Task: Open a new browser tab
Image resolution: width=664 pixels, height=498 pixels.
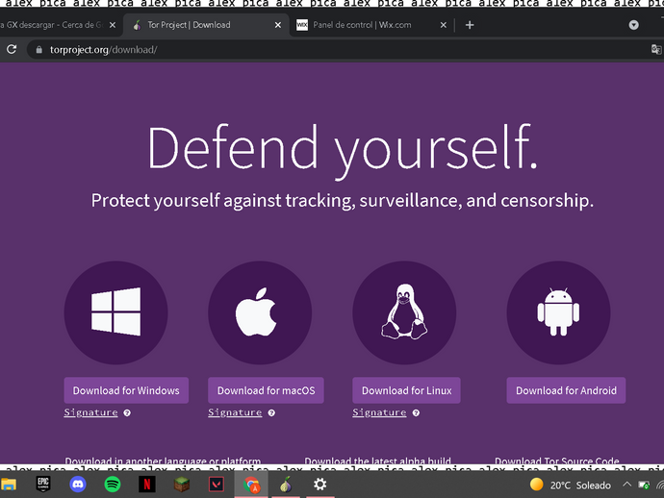Action: (470, 25)
